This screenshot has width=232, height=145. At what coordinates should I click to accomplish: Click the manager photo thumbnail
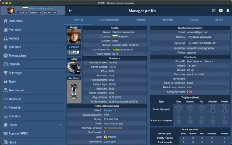tap(74, 36)
